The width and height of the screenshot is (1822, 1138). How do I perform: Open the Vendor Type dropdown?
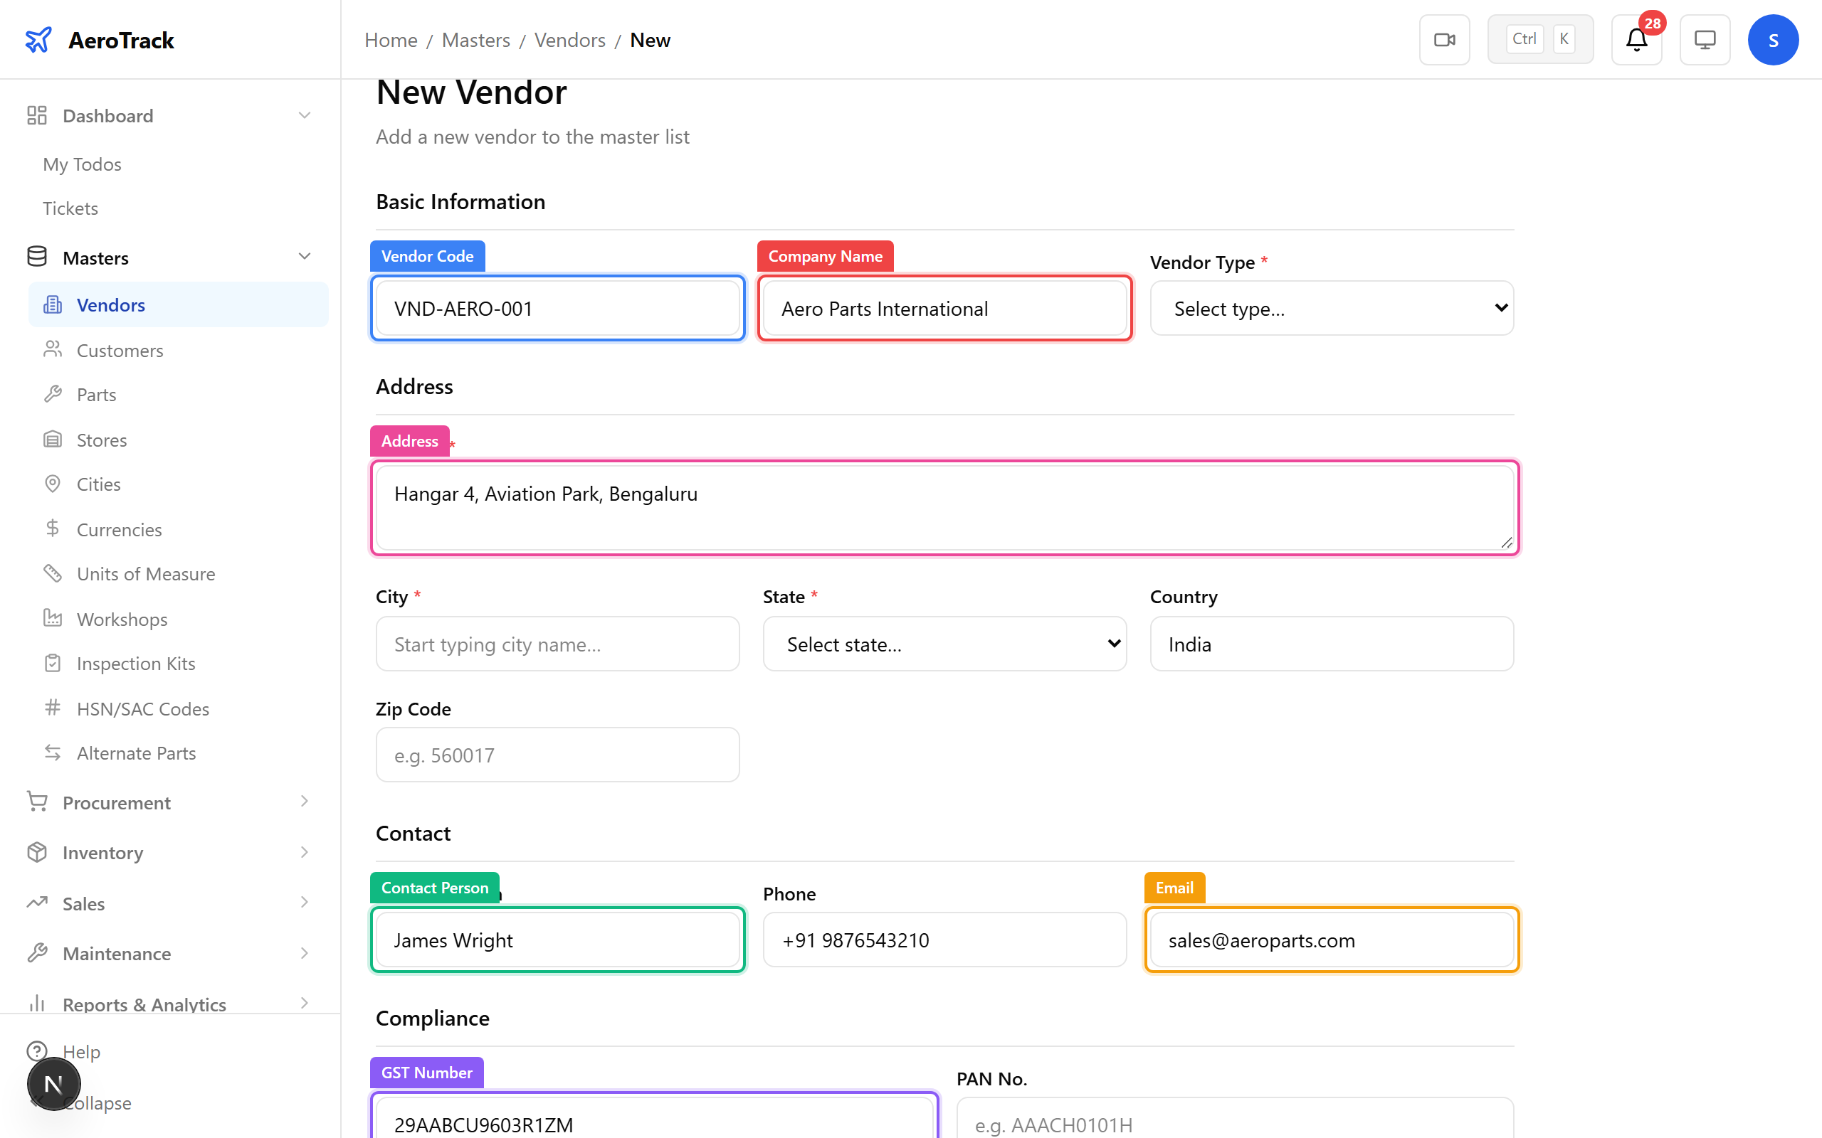[1330, 308]
